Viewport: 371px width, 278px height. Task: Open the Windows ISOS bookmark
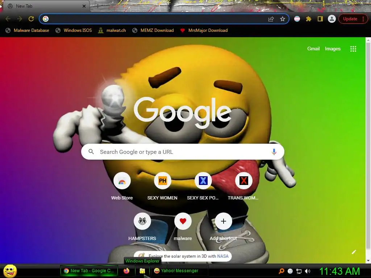tap(74, 30)
